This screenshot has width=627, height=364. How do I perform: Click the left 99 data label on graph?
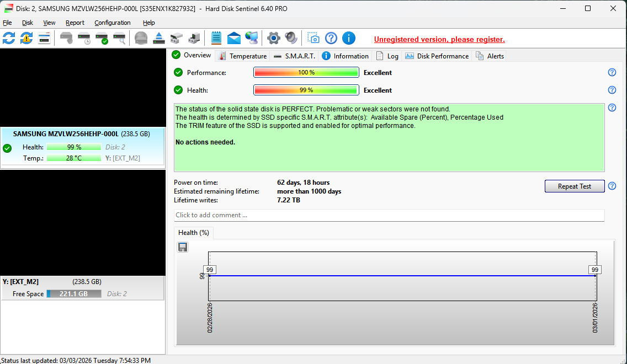pos(210,270)
